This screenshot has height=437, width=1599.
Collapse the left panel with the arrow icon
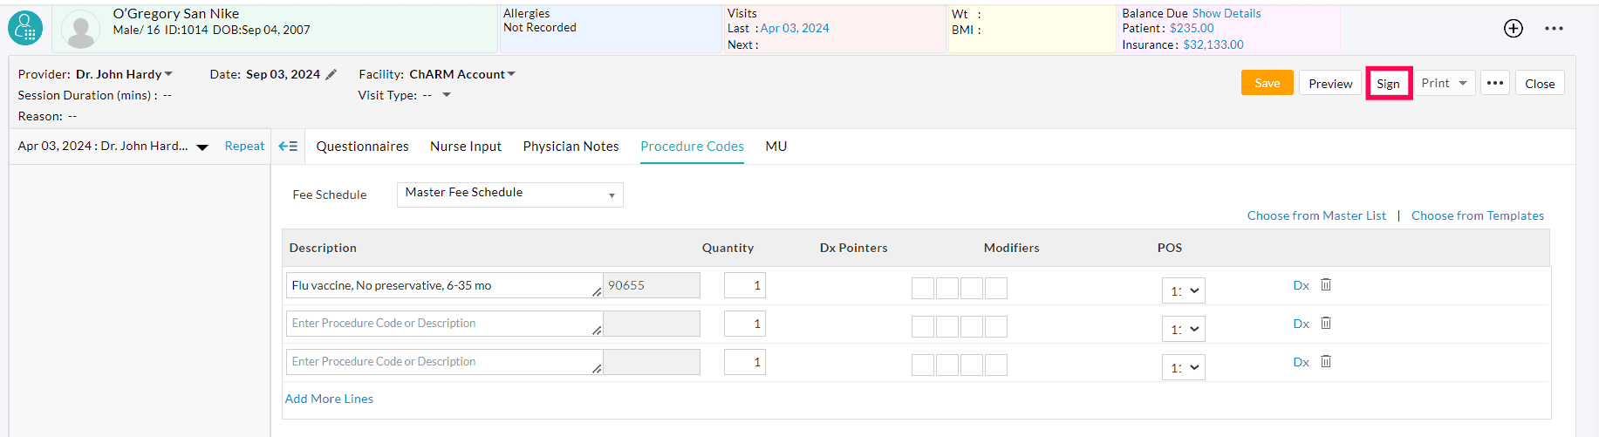[x=288, y=147]
